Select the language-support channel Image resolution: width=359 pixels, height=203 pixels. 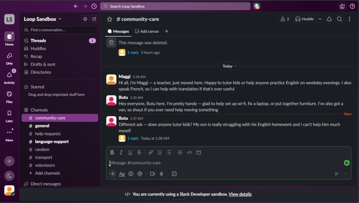pos(60,142)
